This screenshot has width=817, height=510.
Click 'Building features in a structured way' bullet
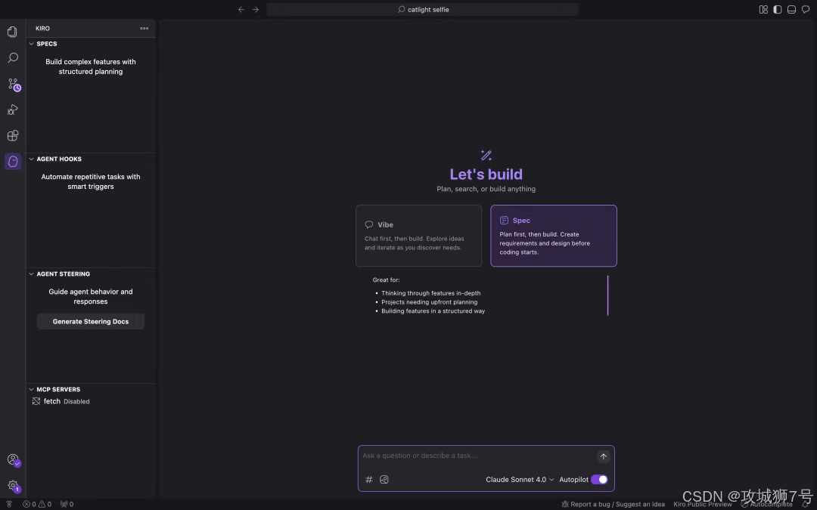[x=433, y=311]
